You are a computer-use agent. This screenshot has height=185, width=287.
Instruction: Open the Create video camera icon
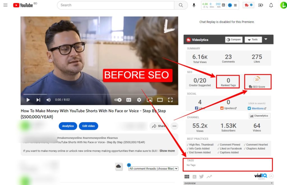click(x=261, y=5)
